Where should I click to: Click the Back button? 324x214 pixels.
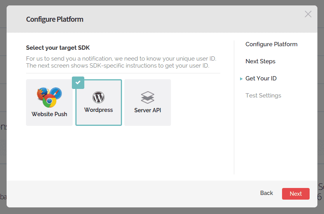coord(267,193)
